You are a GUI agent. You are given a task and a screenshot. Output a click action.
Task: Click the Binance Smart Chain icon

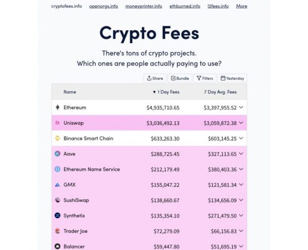[x=57, y=138]
